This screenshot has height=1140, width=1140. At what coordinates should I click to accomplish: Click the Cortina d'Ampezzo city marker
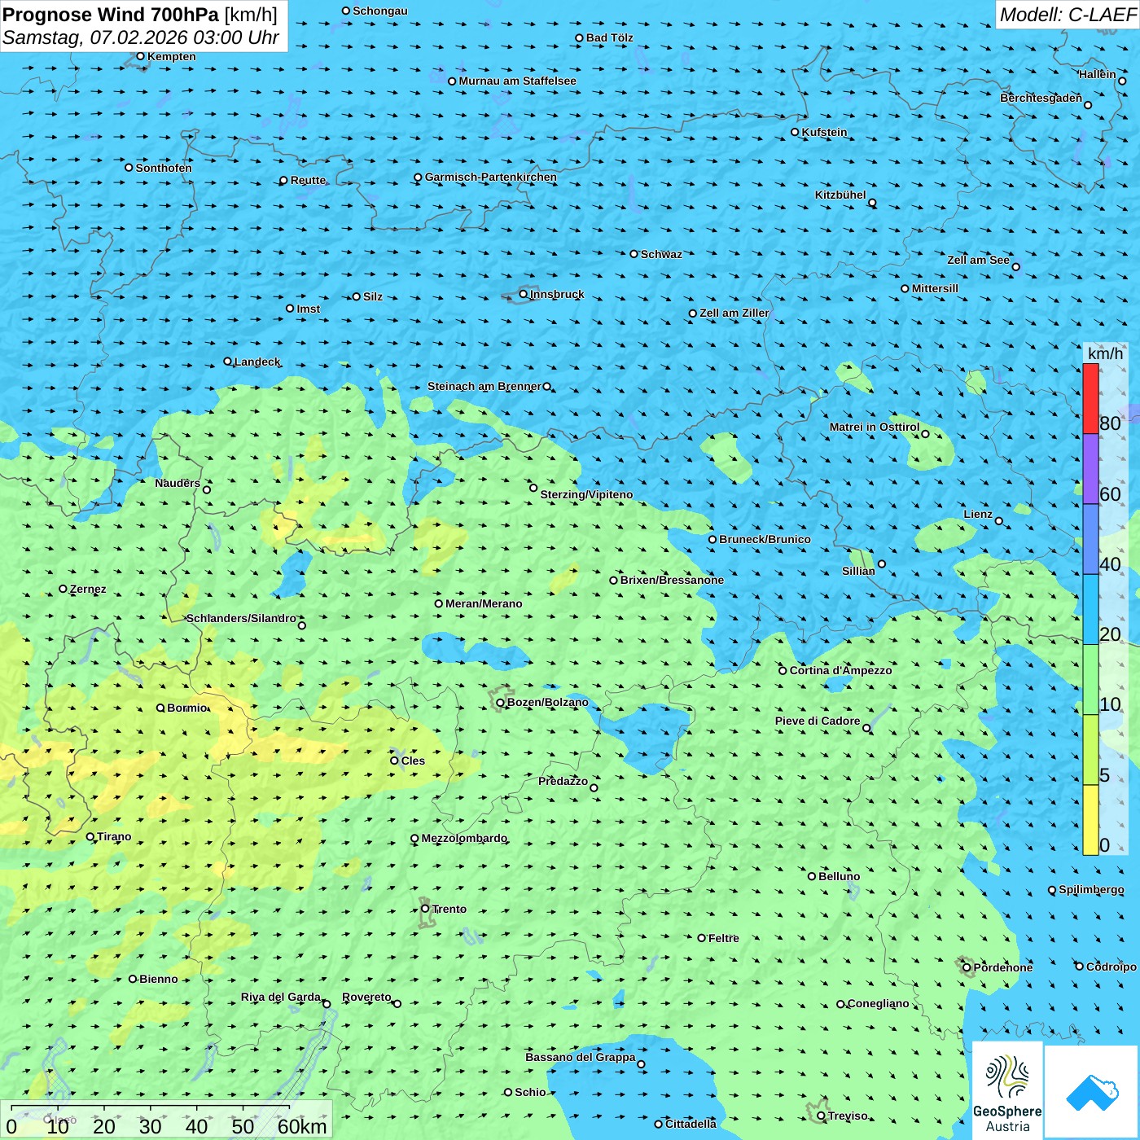click(x=783, y=670)
